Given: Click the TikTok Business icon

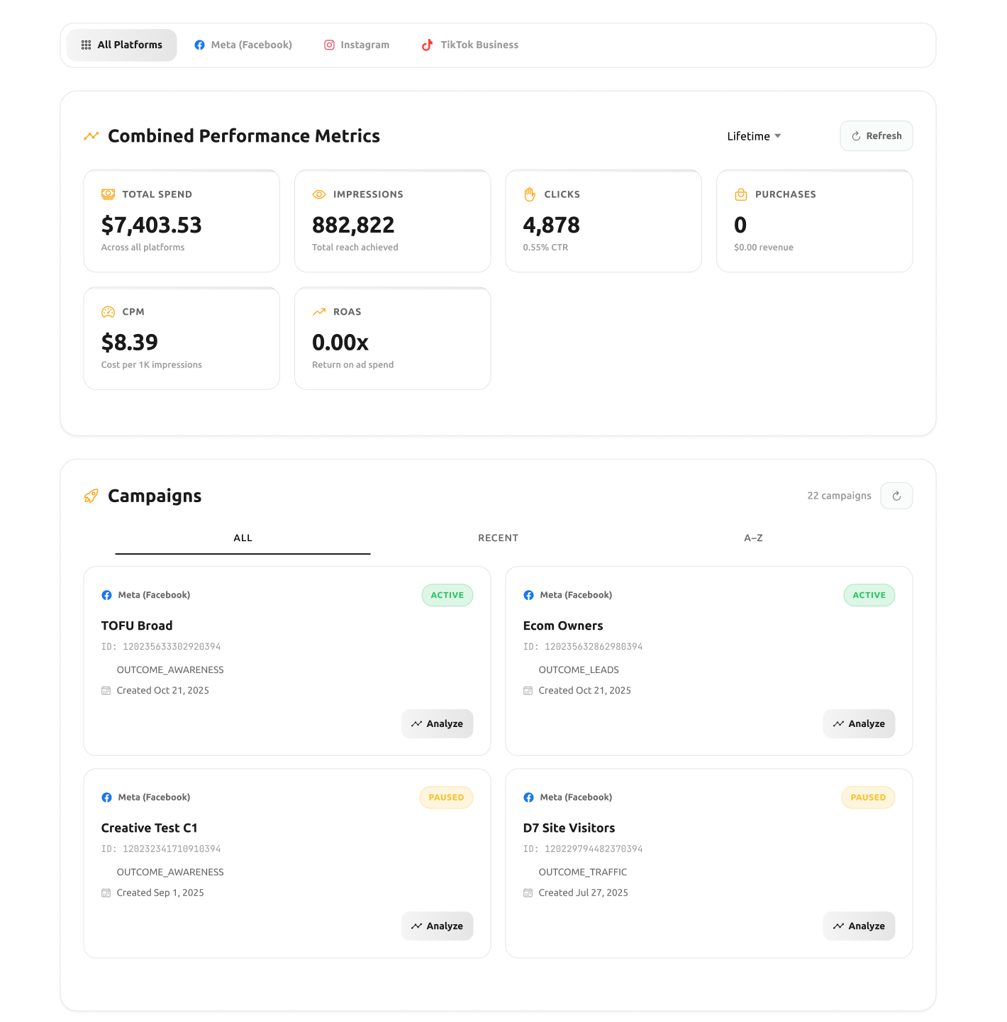Looking at the screenshot, I should 427,45.
